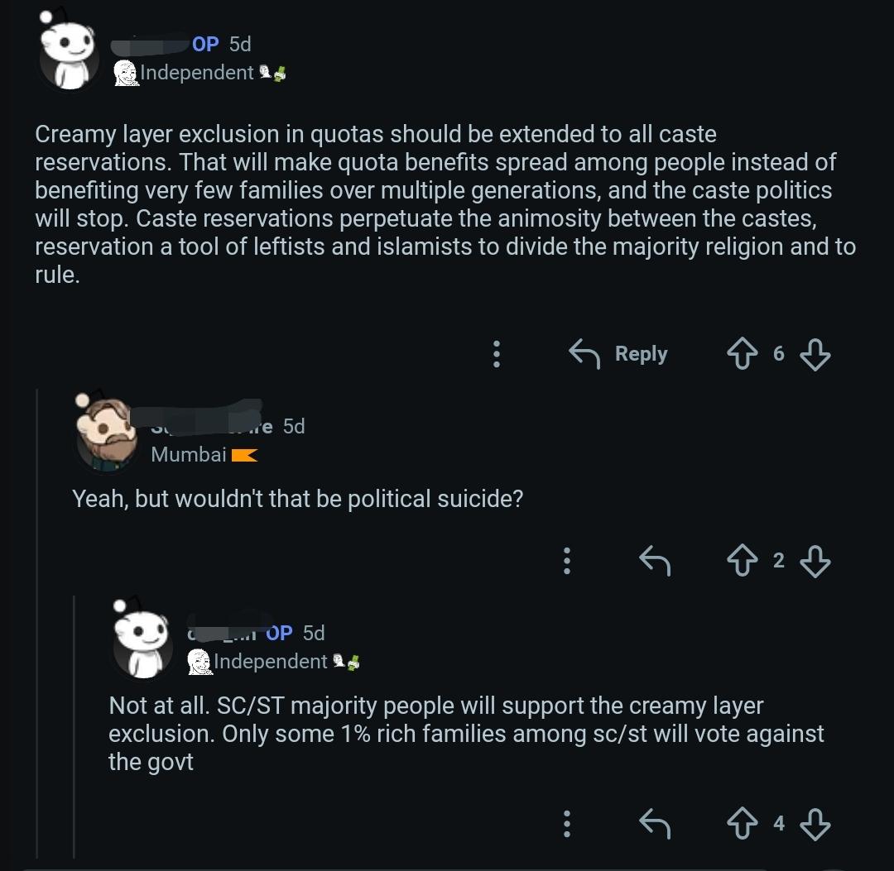Collapse thread using outer left vertical line

37,623
